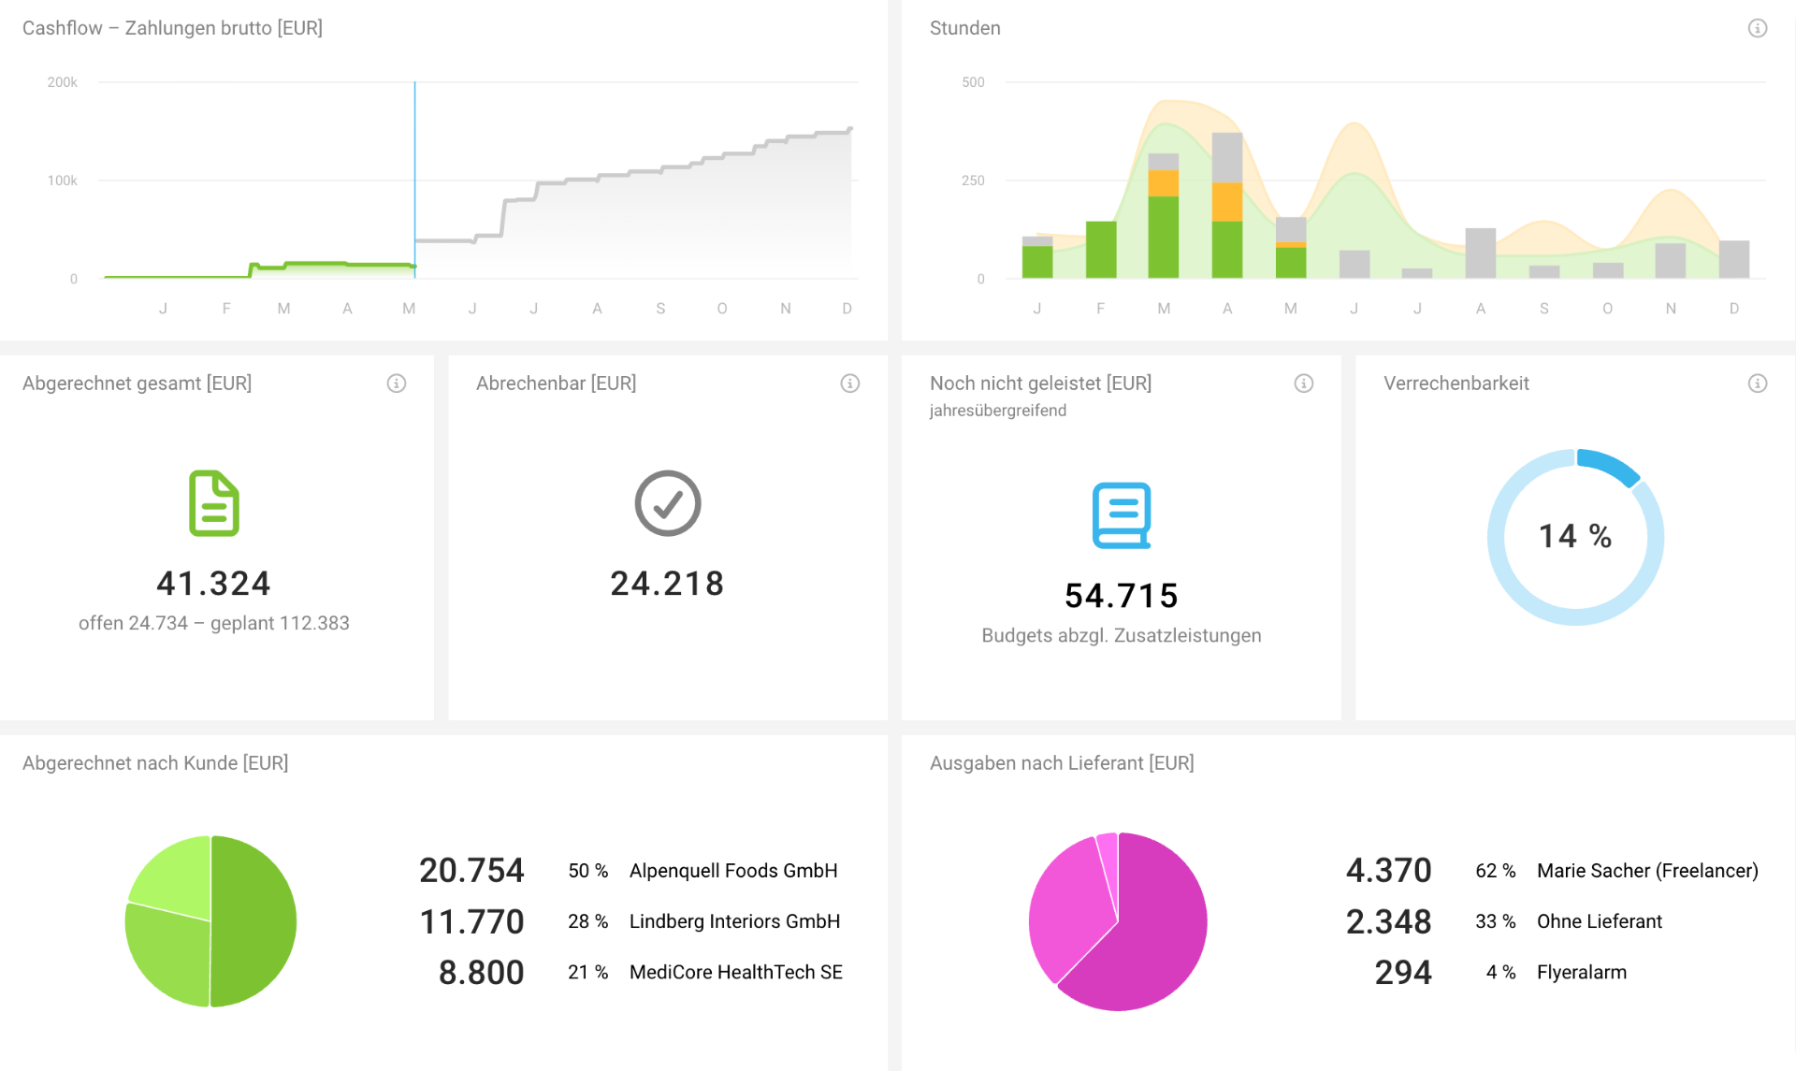Viewport: 1796px width, 1071px height.
Task: Click the 54.715 not-yet-performed value
Action: coord(1122,596)
